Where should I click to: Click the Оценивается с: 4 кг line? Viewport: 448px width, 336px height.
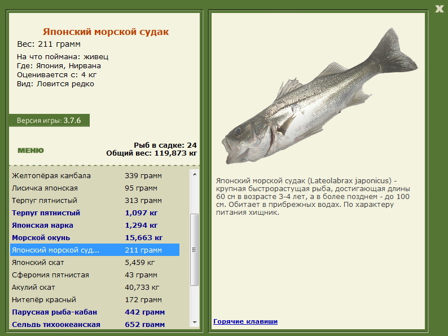click(56, 75)
